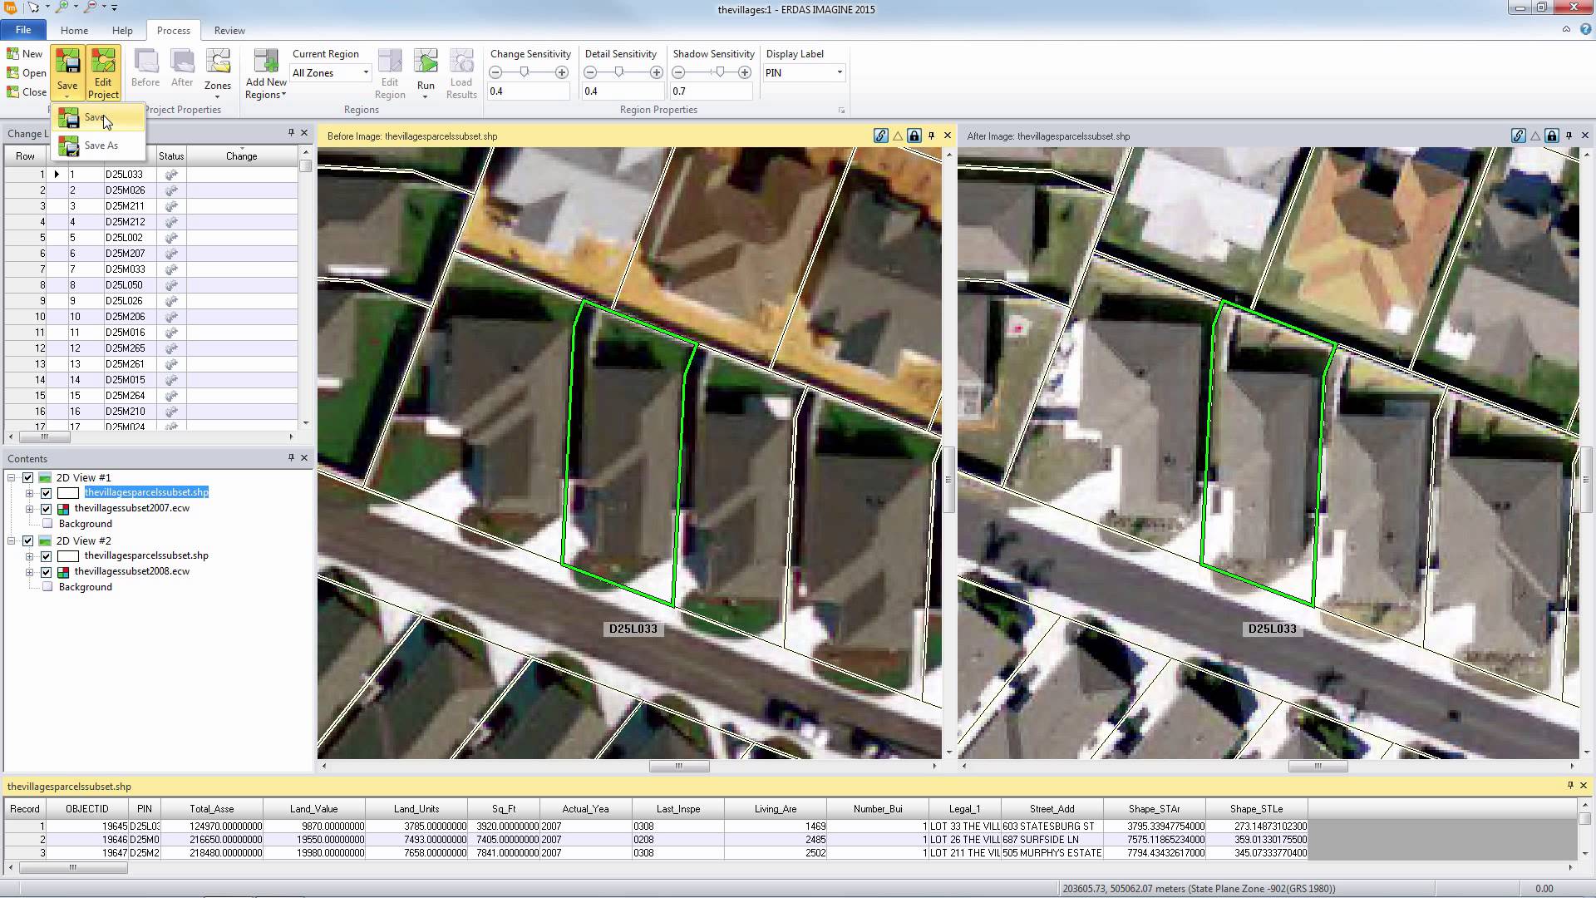Switch to the Review ribbon tab
Image resolution: width=1596 pixels, height=898 pixels.
point(229,31)
